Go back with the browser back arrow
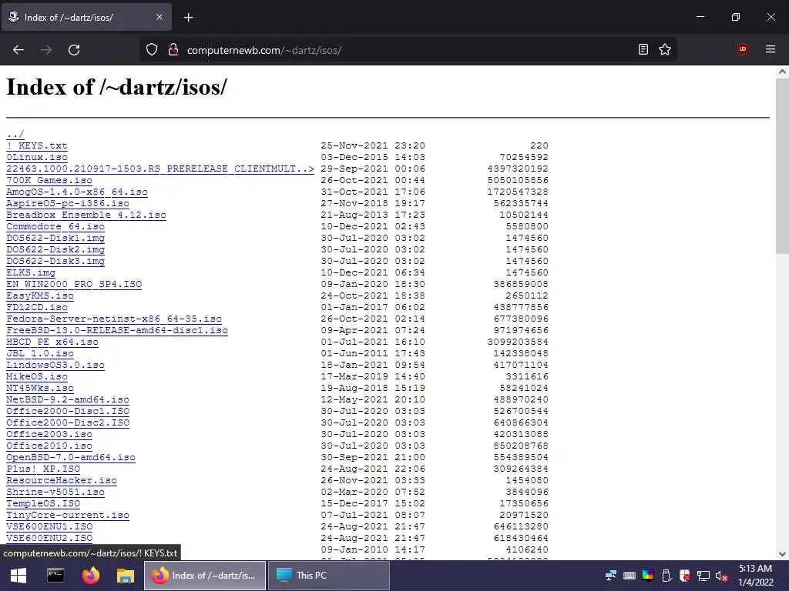Image resolution: width=789 pixels, height=591 pixels. point(18,50)
